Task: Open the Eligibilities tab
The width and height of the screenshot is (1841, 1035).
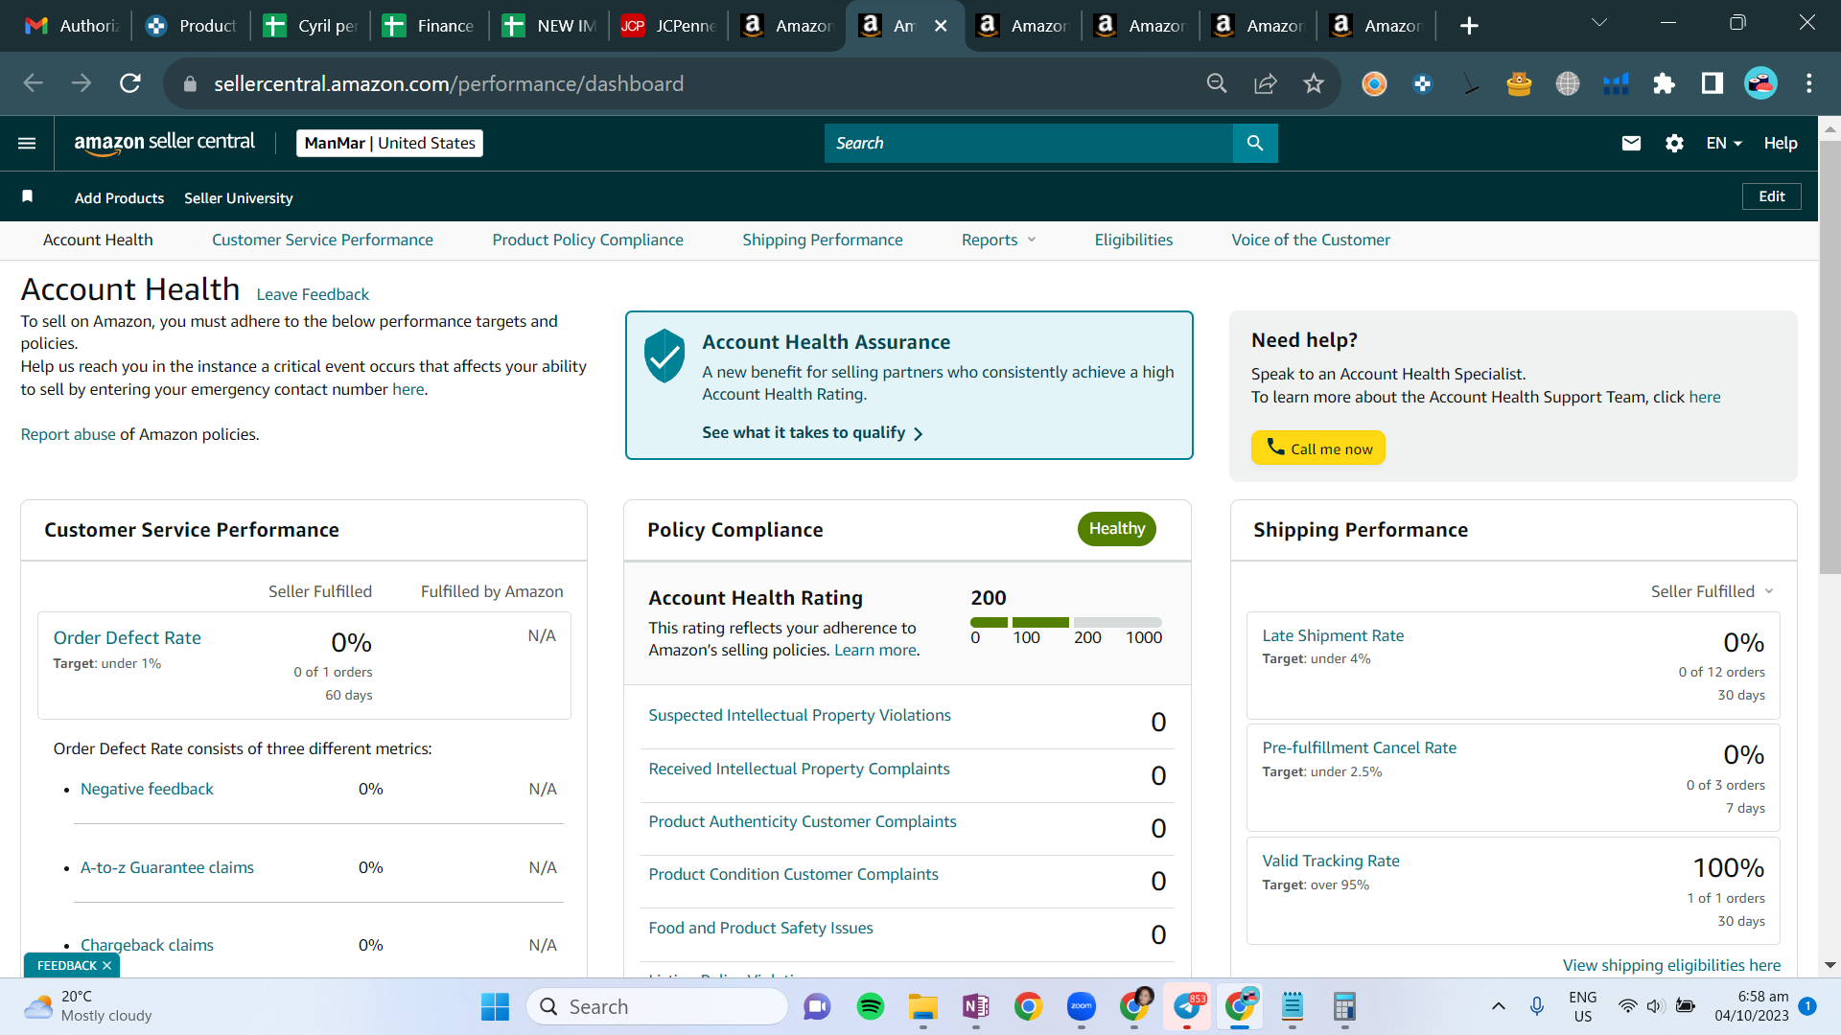Action: pos(1133,241)
